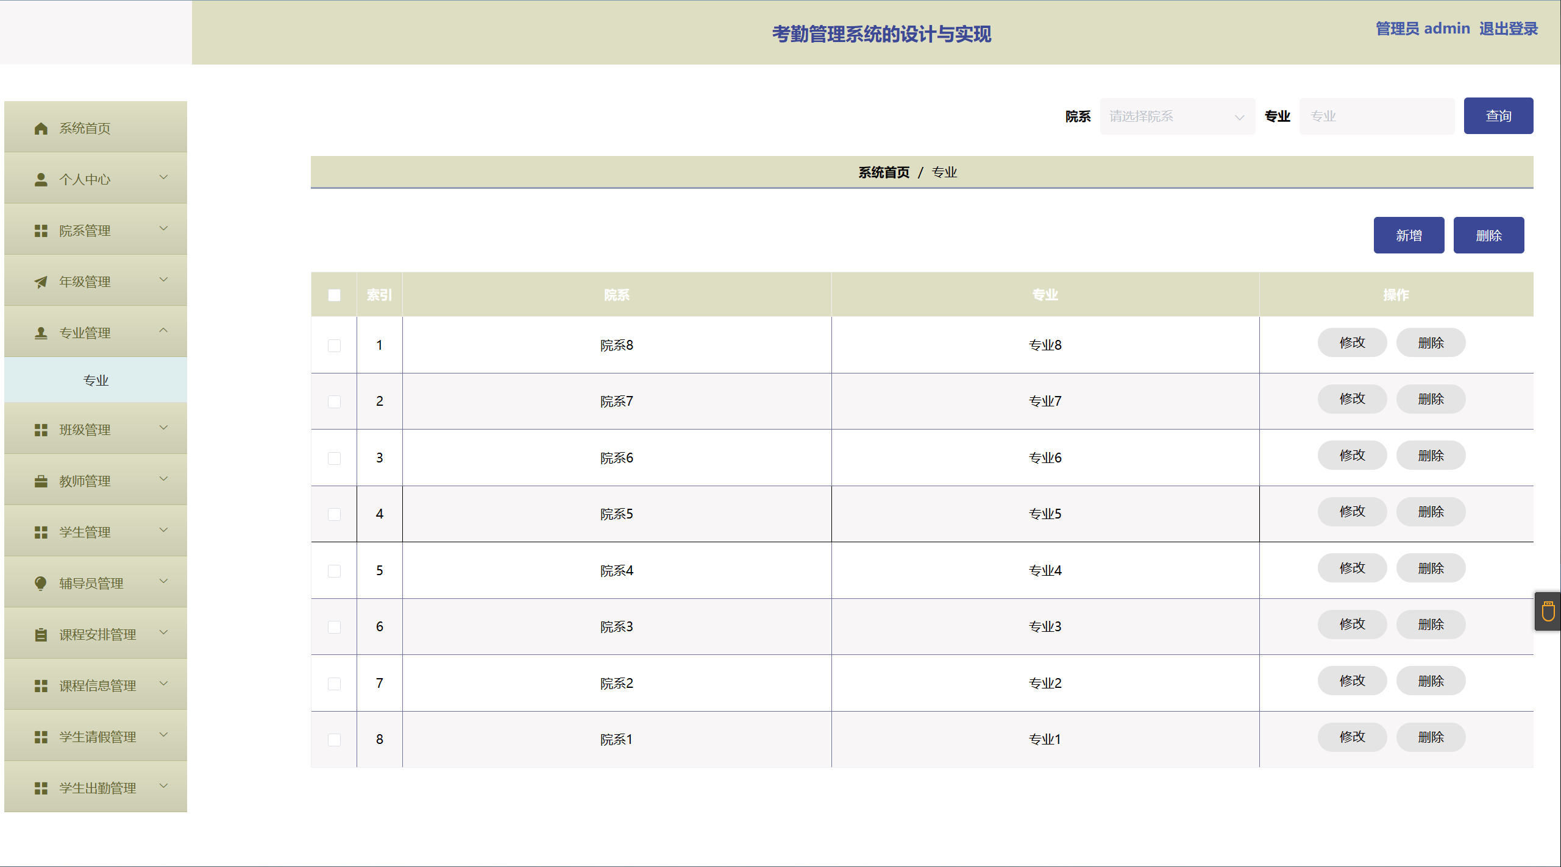The height and width of the screenshot is (867, 1561).
Task: Check the checkbox for row 院系5
Action: [x=334, y=514]
